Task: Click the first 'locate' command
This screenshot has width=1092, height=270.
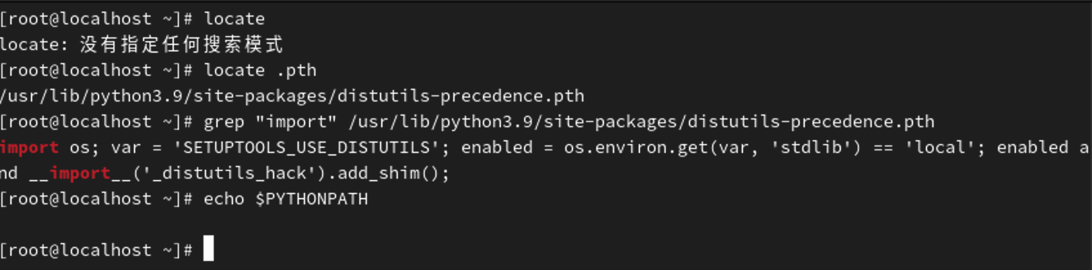Action: click(234, 19)
